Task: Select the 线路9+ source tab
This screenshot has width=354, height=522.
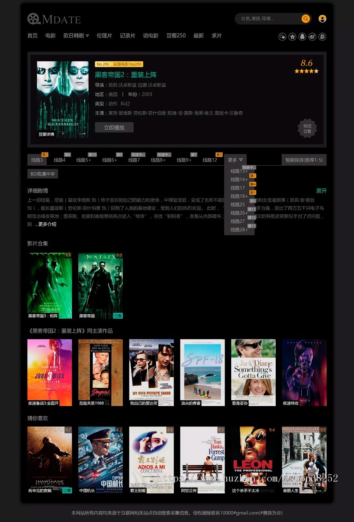Action: point(184,160)
